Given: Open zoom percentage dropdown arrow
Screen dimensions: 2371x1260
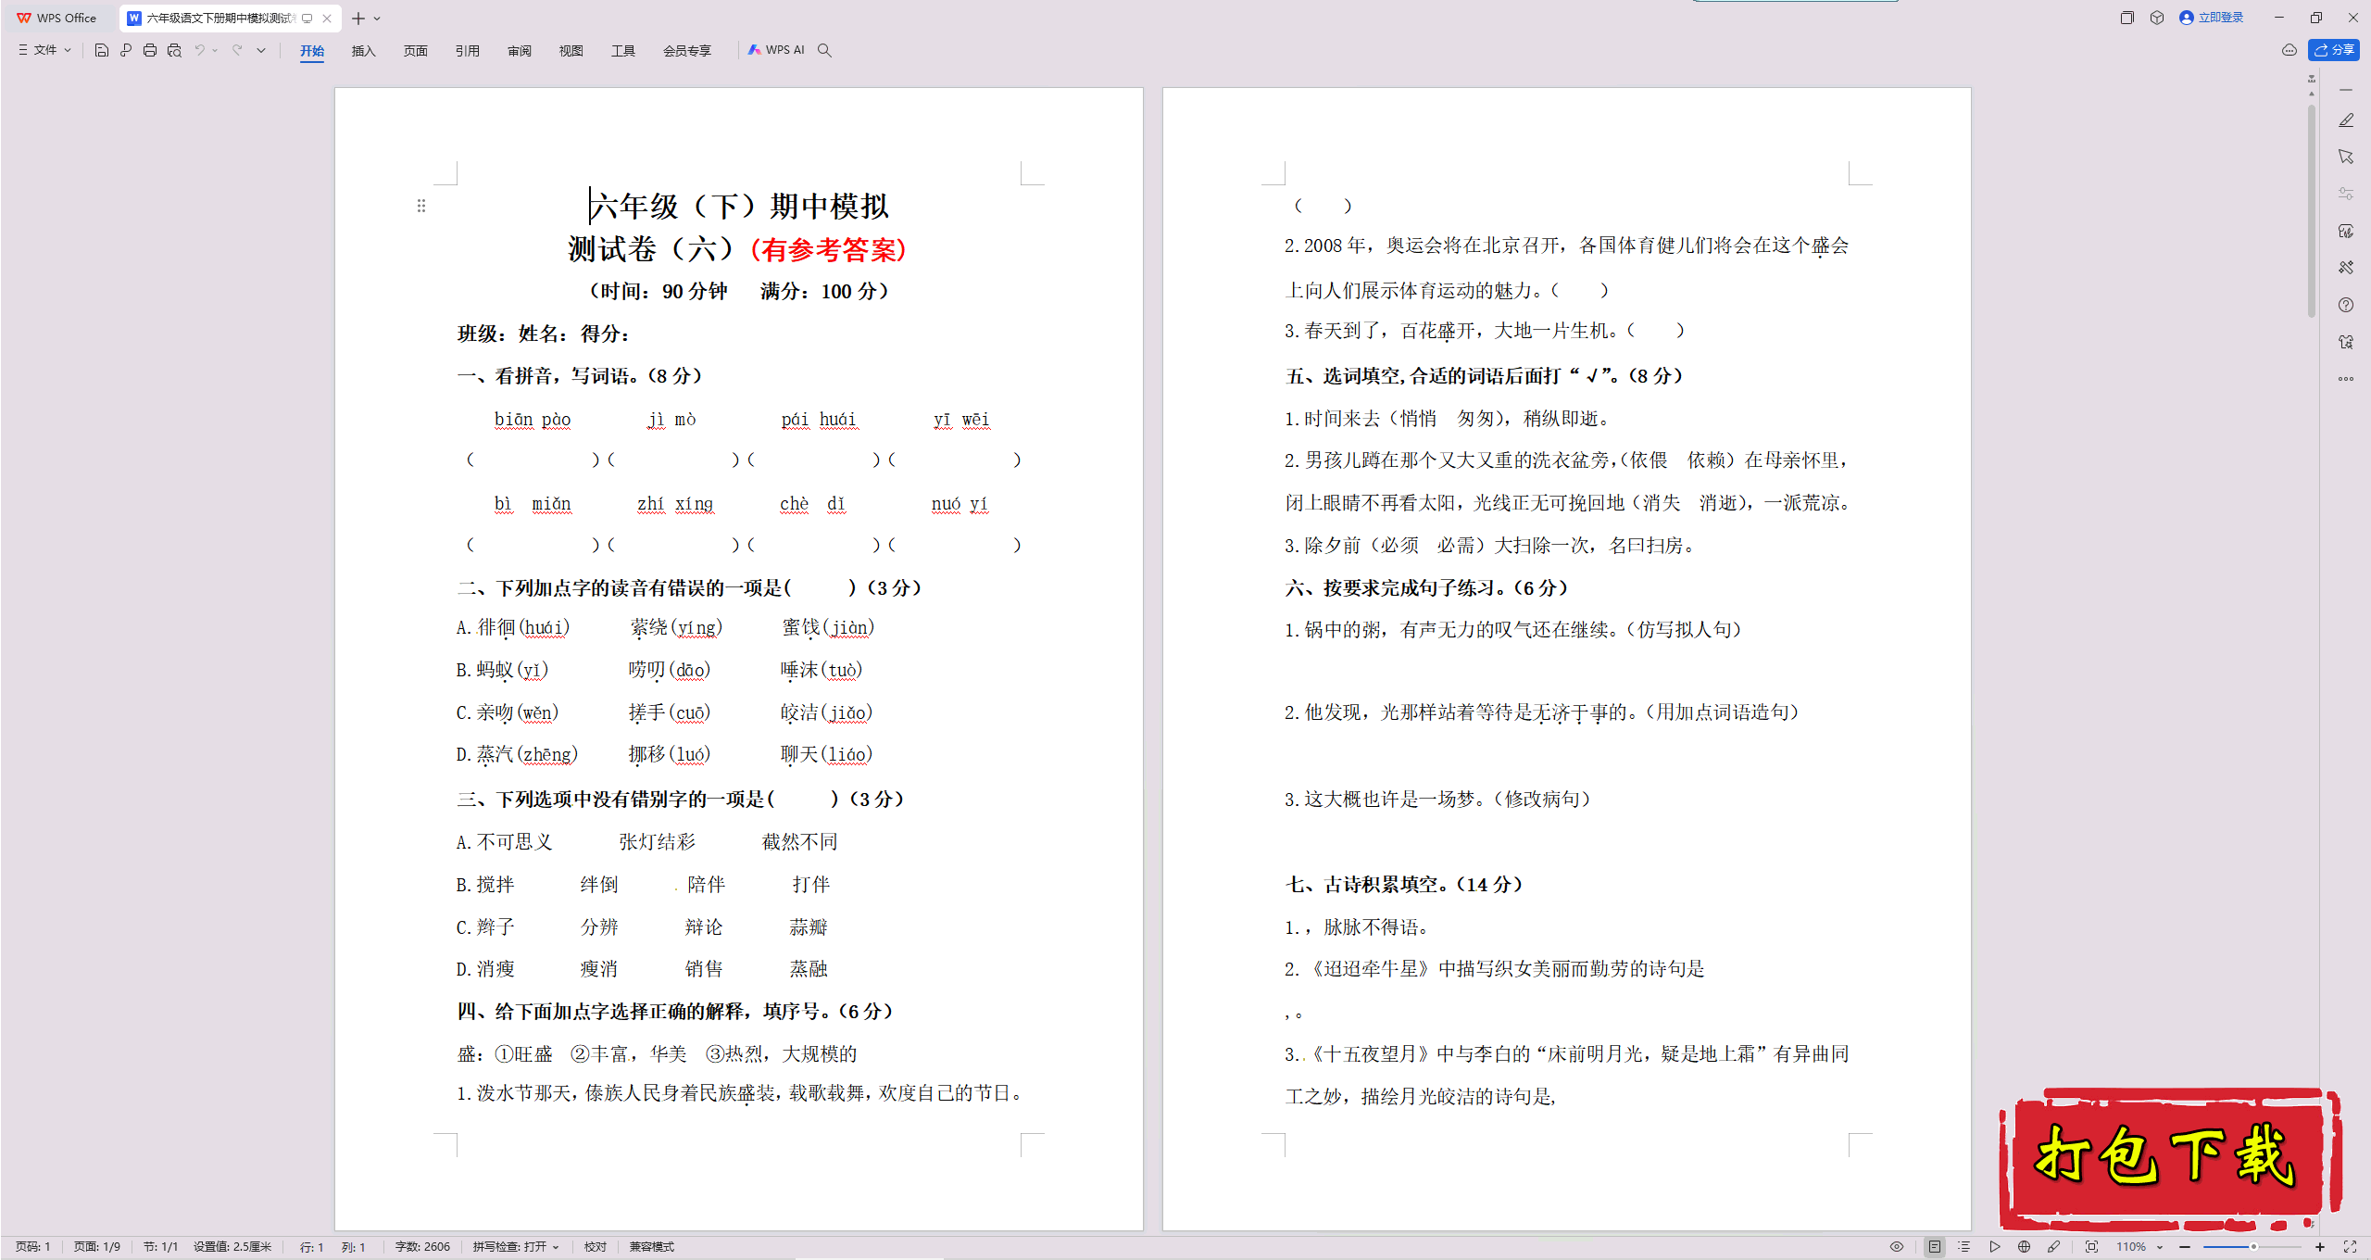Looking at the screenshot, I should 2160,1247.
